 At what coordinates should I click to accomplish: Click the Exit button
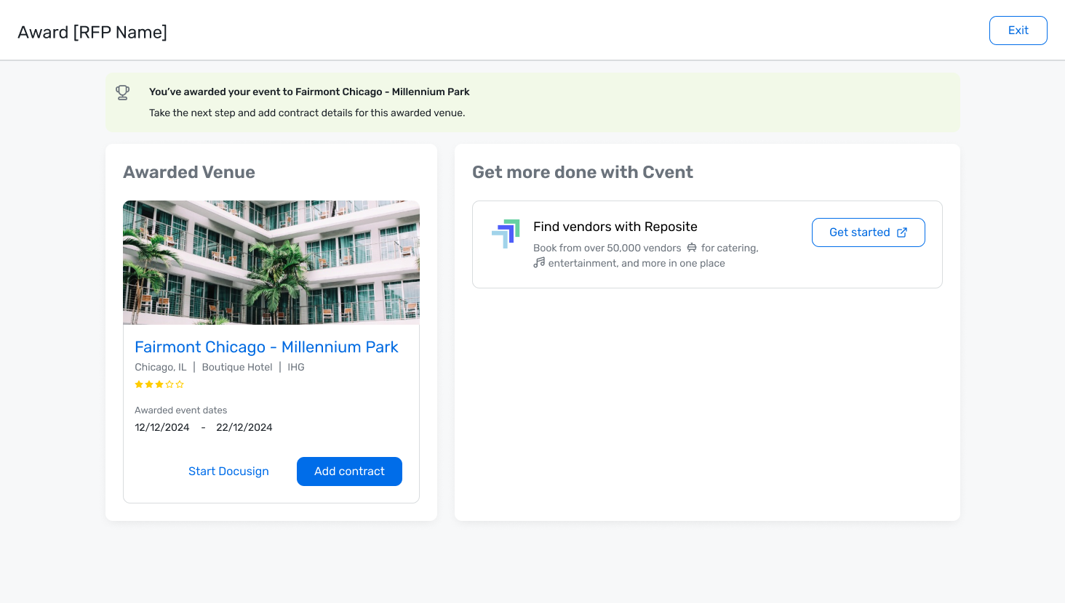pyautogui.click(x=1018, y=31)
